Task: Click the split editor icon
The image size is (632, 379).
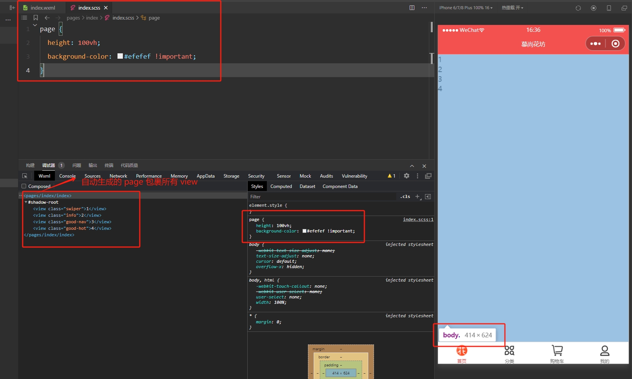Action: coord(412,8)
